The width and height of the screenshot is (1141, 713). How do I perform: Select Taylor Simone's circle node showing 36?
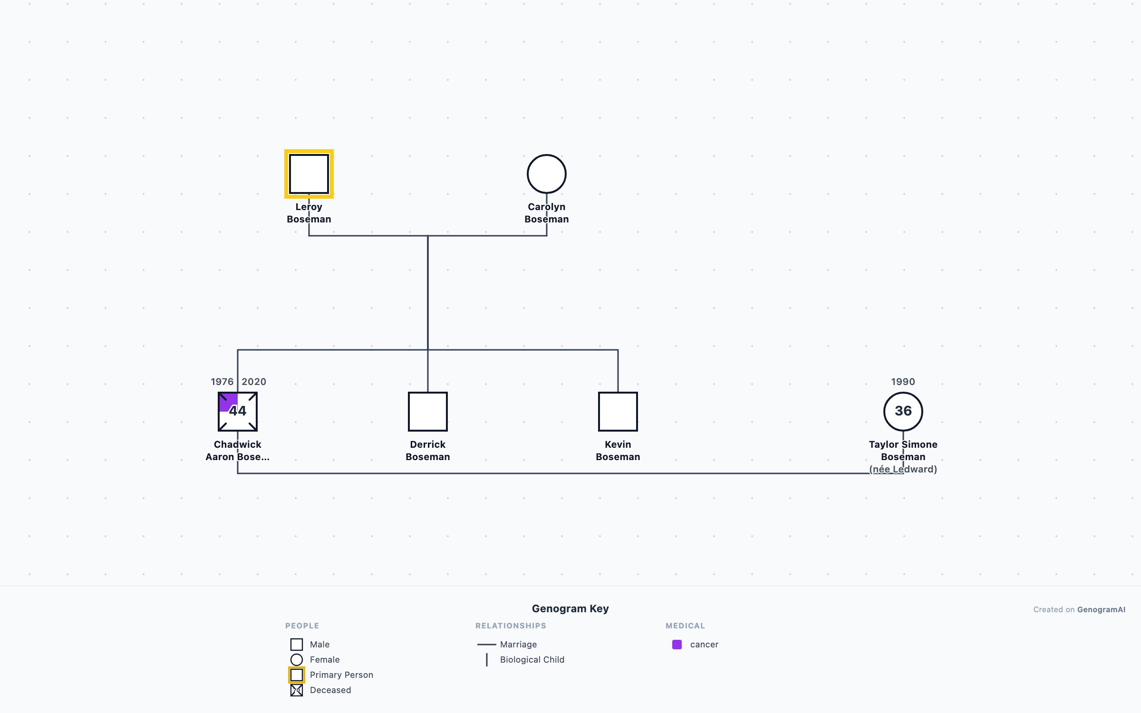(x=903, y=412)
